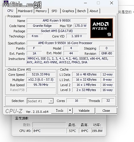Click the Model value 4
The height and width of the screenshot is (142, 134).
point(71,48)
